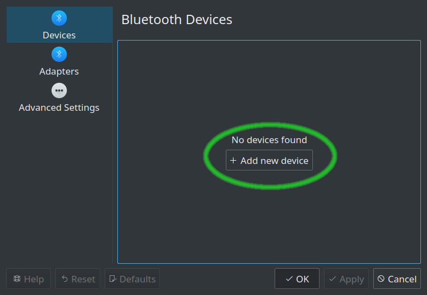This screenshot has width=427, height=295.
Task: Click the circle-slash icon on Cancel button
Action: 381,279
